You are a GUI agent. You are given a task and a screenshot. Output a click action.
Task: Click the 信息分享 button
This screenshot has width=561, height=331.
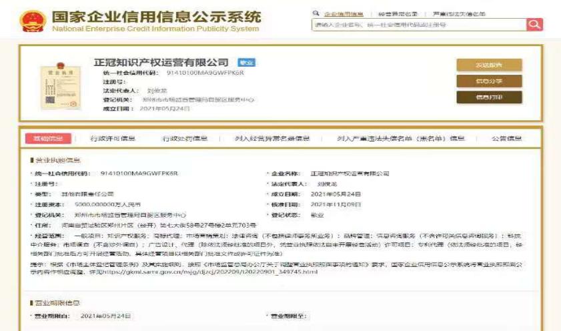[x=489, y=81]
